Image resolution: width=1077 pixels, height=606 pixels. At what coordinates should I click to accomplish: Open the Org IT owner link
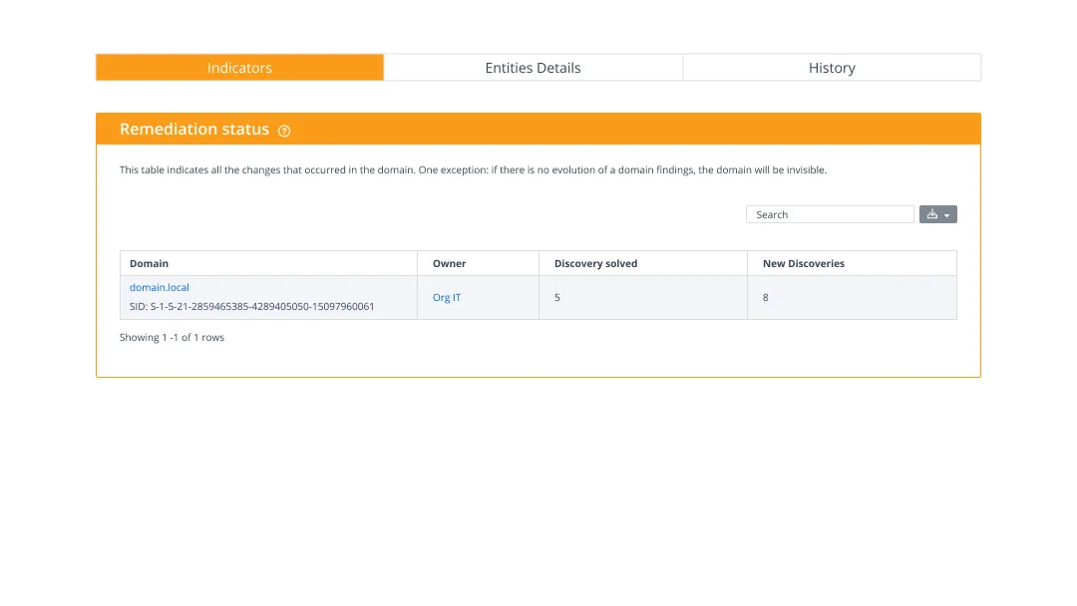coord(447,297)
